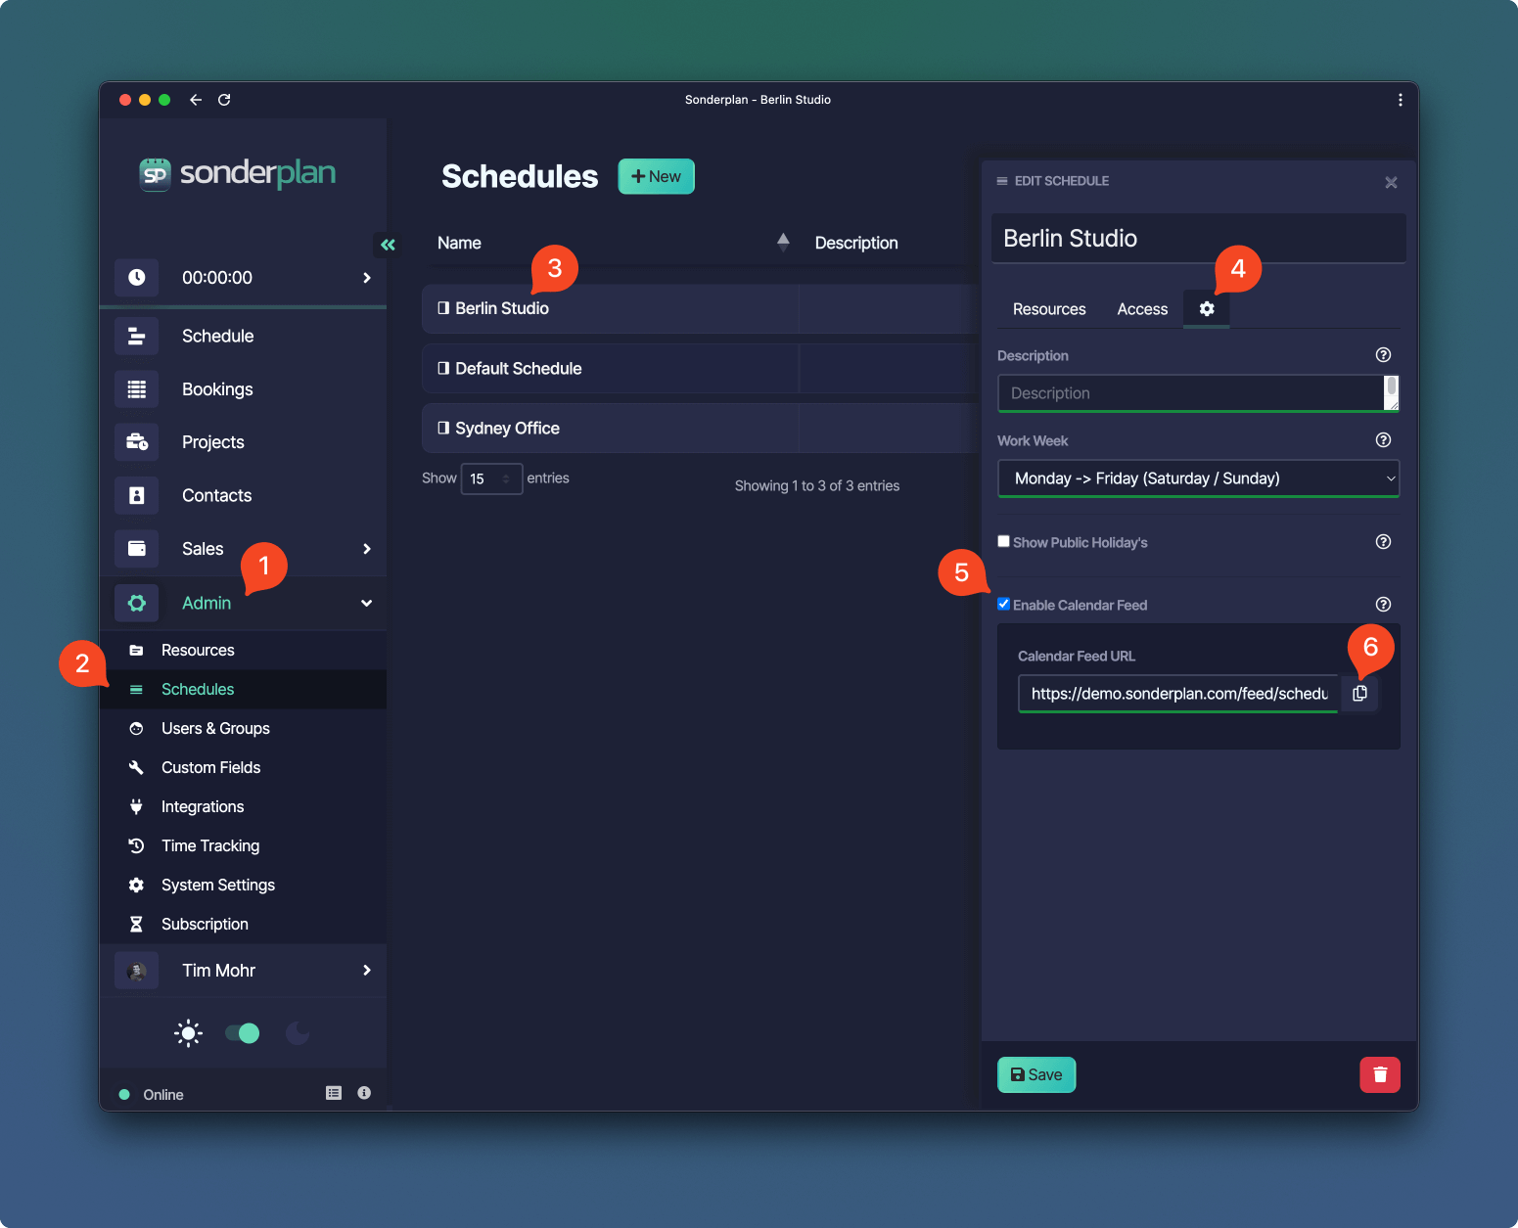Click the reload icon in title bar
Image resolution: width=1518 pixels, height=1228 pixels.
tap(224, 100)
